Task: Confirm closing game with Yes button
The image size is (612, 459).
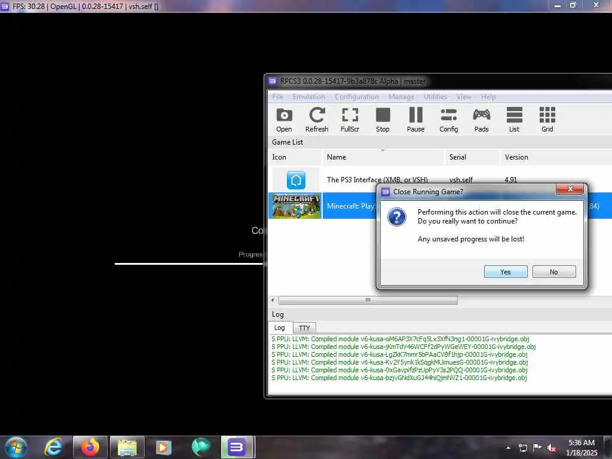Action: (506, 272)
